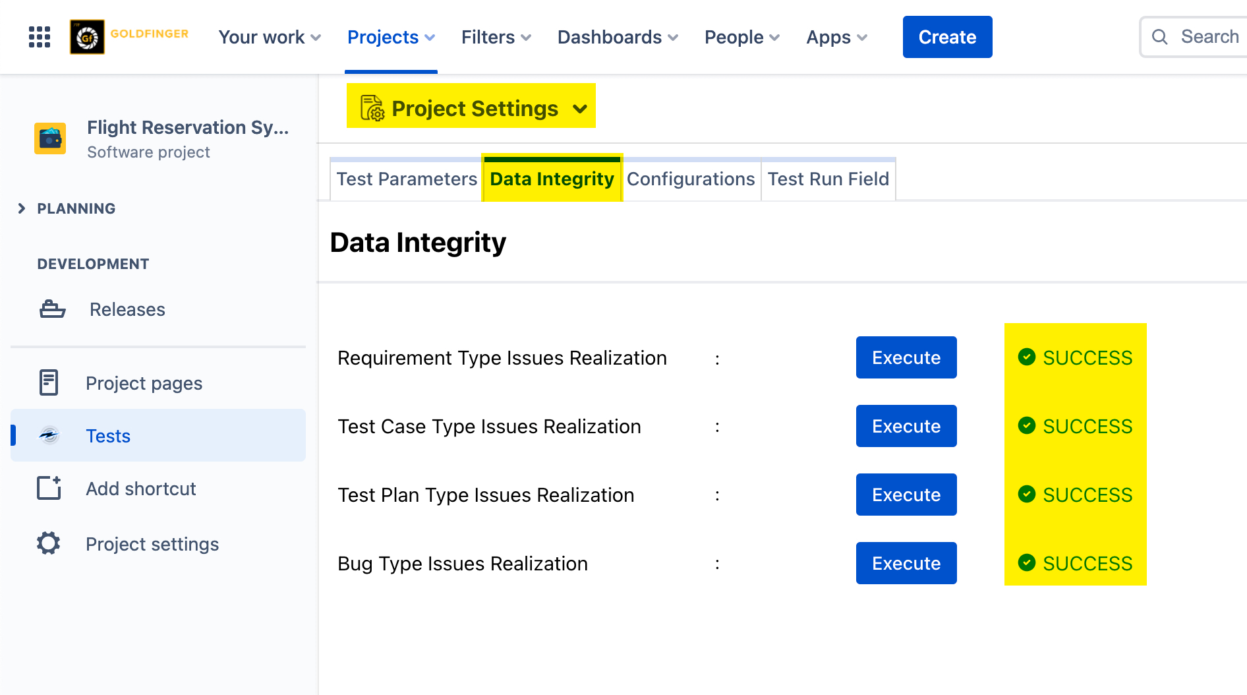Click the Project pages document icon
The height and width of the screenshot is (695, 1247).
49,383
